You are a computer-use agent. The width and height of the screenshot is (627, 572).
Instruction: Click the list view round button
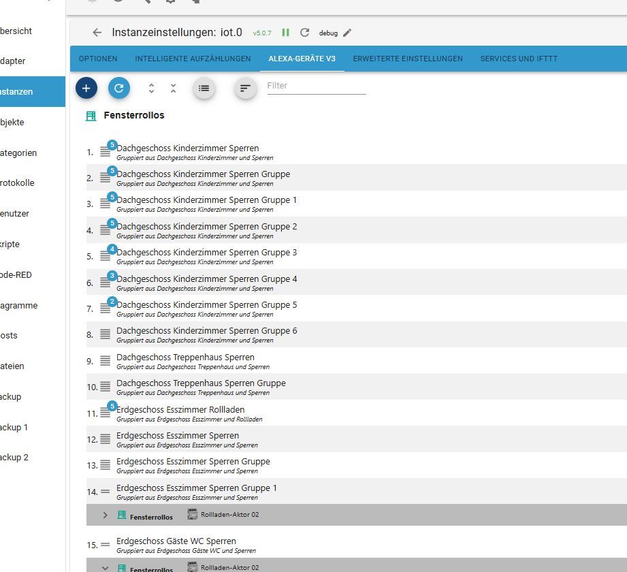pyautogui.click(x=204, y=89)
